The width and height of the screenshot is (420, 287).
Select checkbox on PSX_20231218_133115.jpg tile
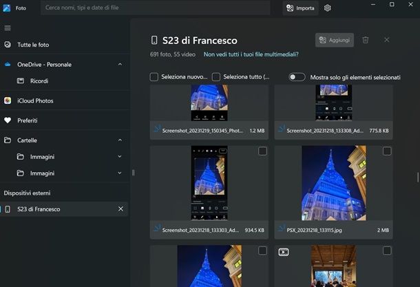point(387,151)
